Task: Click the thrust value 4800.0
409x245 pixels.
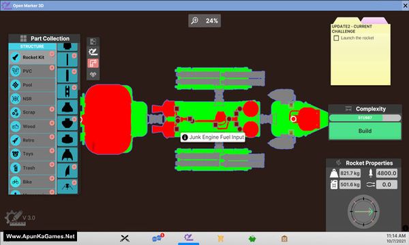Action: point(387,173)
